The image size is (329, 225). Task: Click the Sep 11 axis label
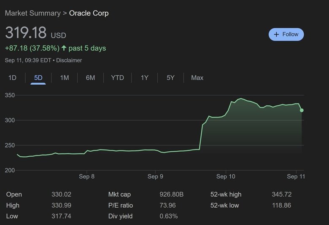pyautogui.click(x=296, y=177)
